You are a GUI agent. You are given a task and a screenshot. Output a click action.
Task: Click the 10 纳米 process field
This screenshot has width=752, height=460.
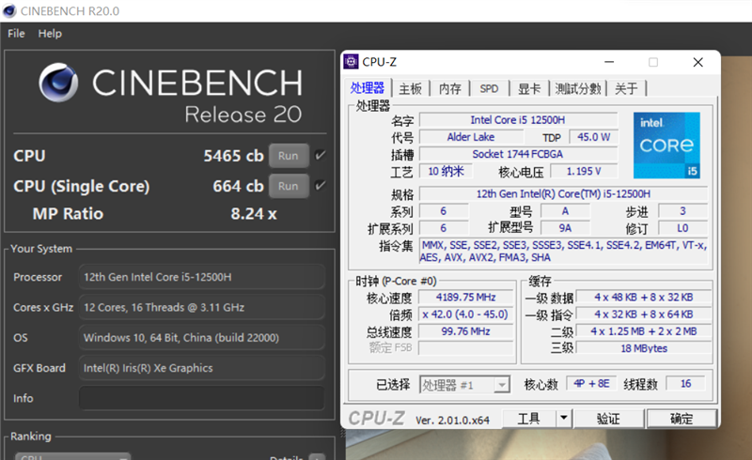(446, 171)
